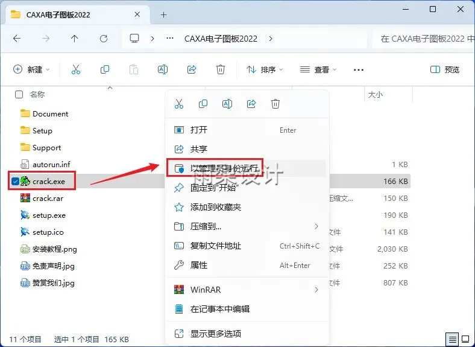Click the Share icon in the toolbar
475x347 pixels.
[192, 70]
